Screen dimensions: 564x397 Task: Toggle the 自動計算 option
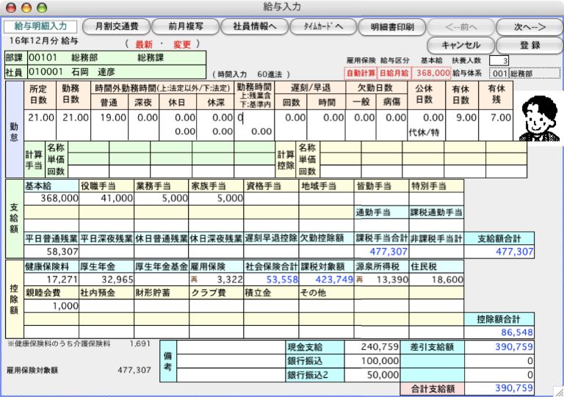(x=360, y=73)
